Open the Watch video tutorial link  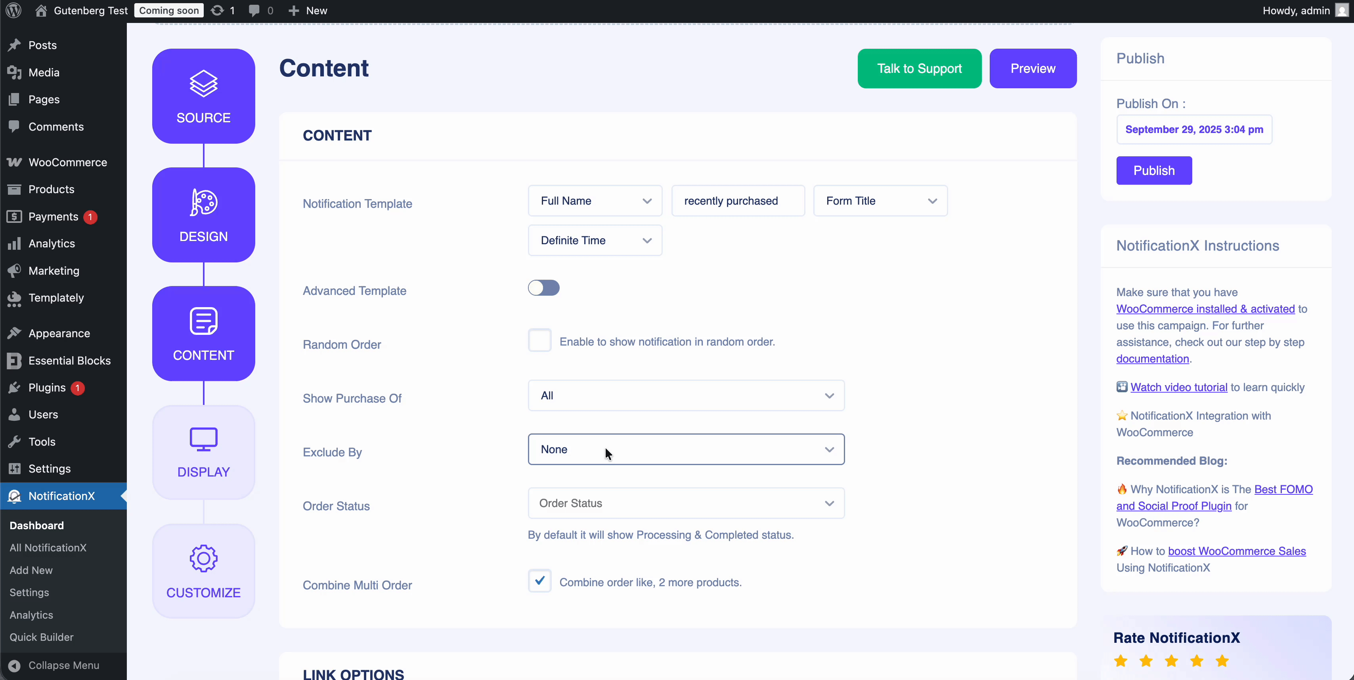tap(1178, 387)
